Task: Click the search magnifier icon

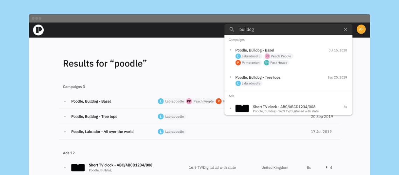Action: click(x=232, y=29)
